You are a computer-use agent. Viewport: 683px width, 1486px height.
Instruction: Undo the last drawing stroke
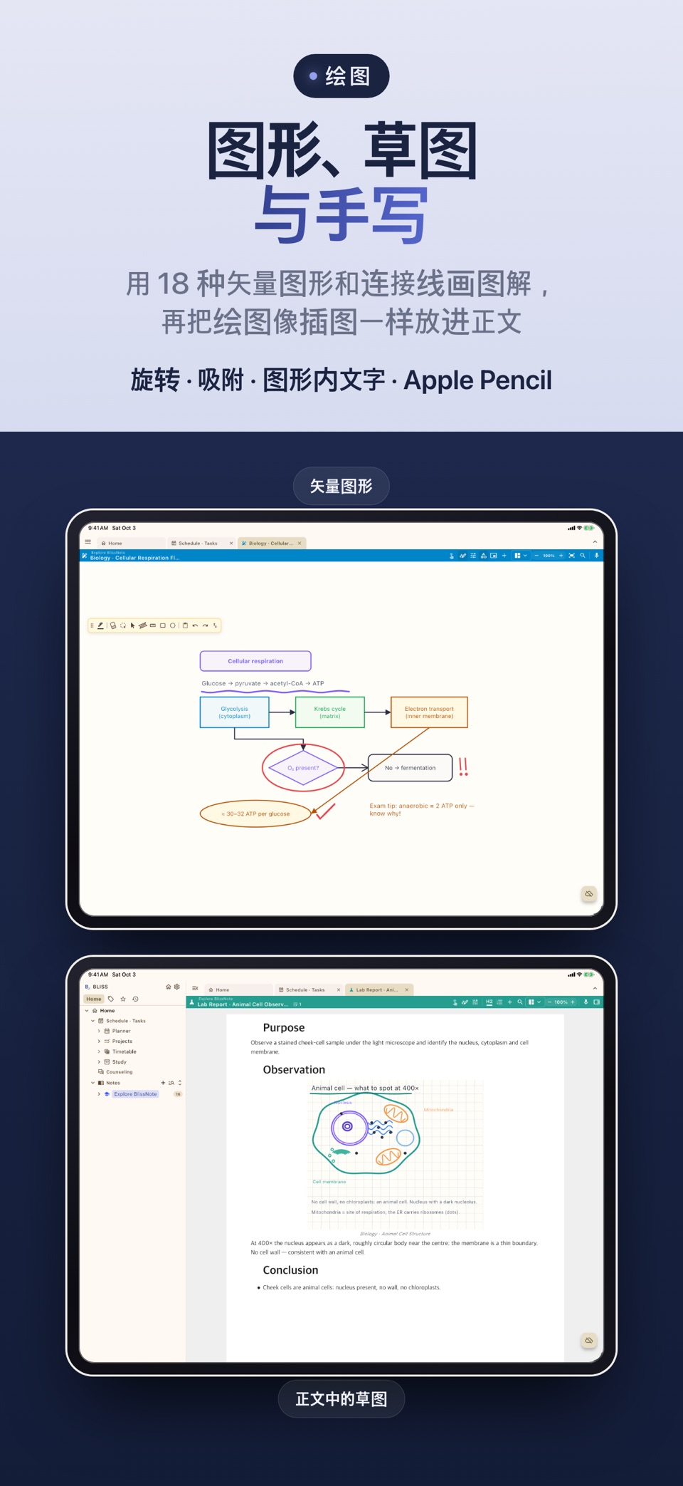click(x=195, y=625)
